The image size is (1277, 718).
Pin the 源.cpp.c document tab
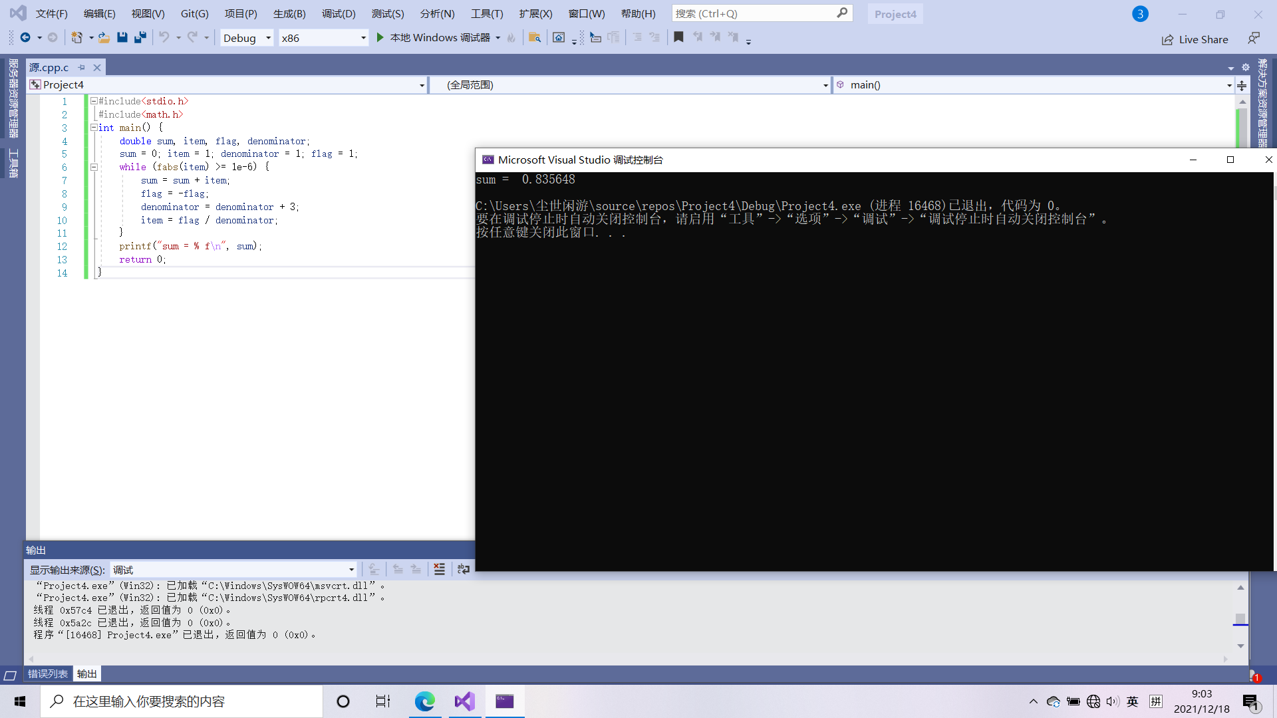[82, 67]
